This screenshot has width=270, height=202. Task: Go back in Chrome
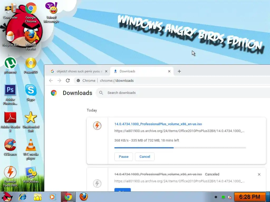pyautogui.click(x=51, y=80)
